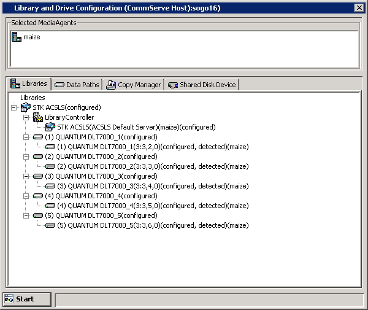The height and width of the screenshot is (310, 368).
Task: Collapse the (2) QUANTUM DLT7000_2(configured) node
Action: point(26,157)
